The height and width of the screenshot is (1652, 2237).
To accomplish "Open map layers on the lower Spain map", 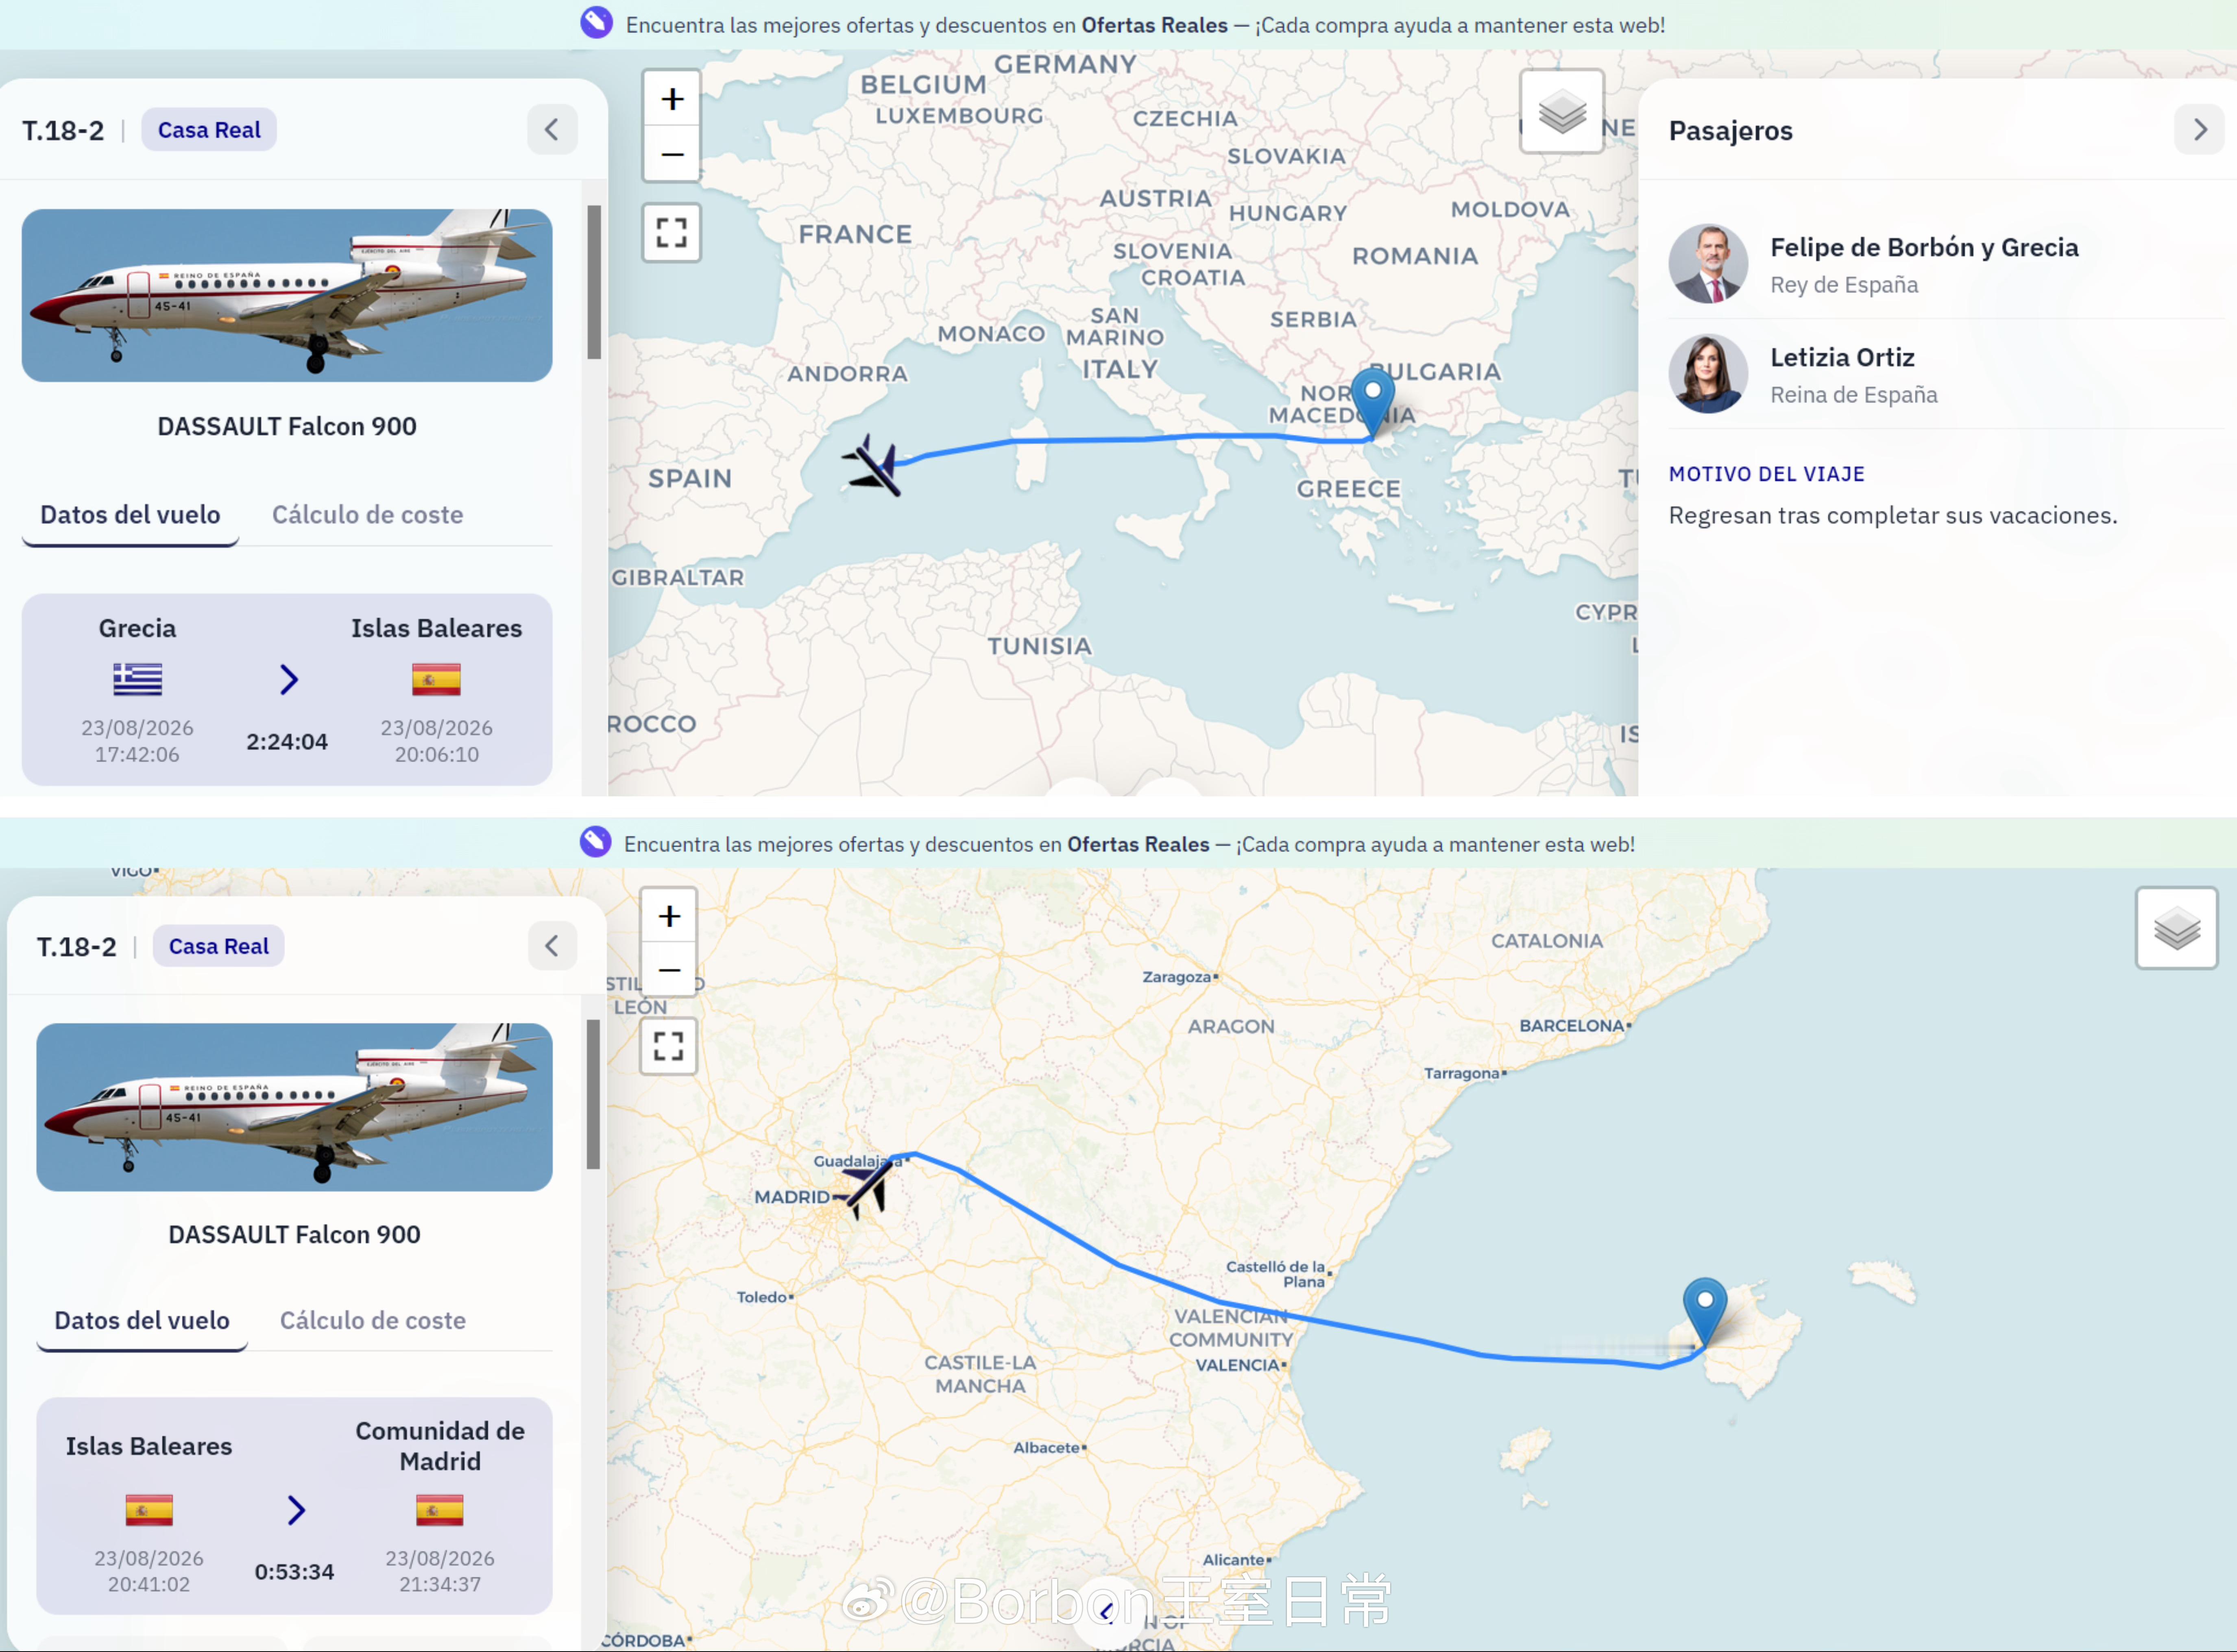I will click(x=2176, y=928).
